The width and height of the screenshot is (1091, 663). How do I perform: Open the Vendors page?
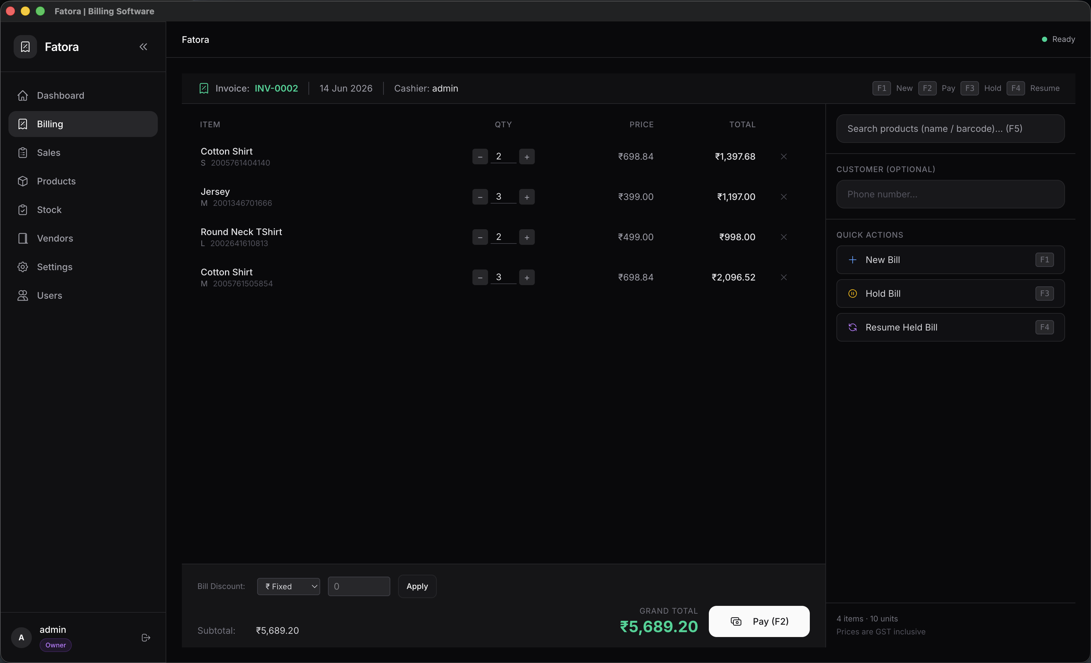coord(83,238)
